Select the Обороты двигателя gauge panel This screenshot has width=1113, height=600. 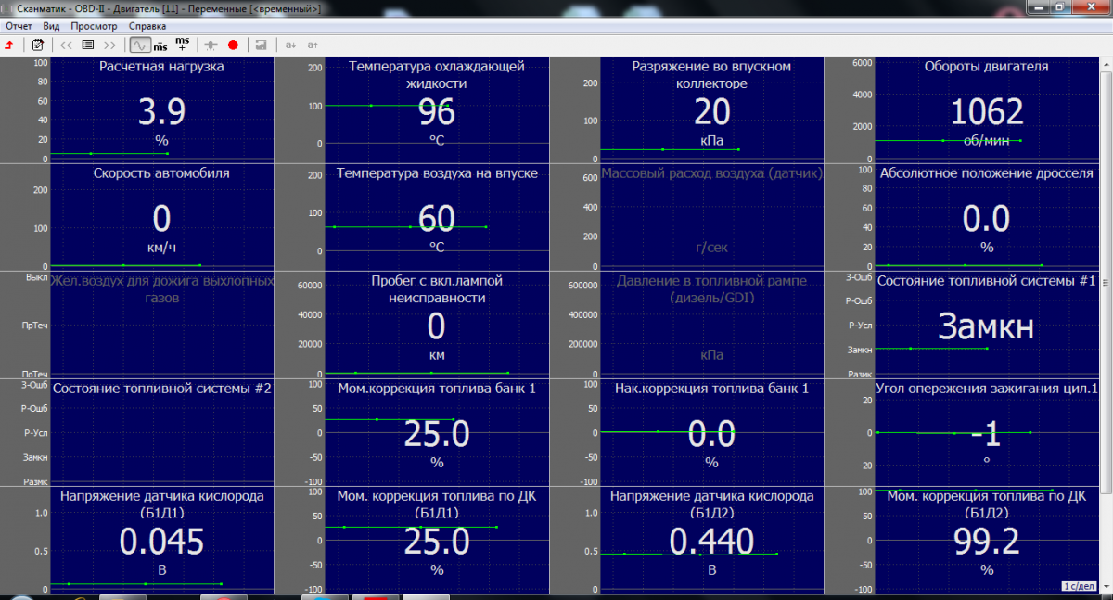pos(986,109)
